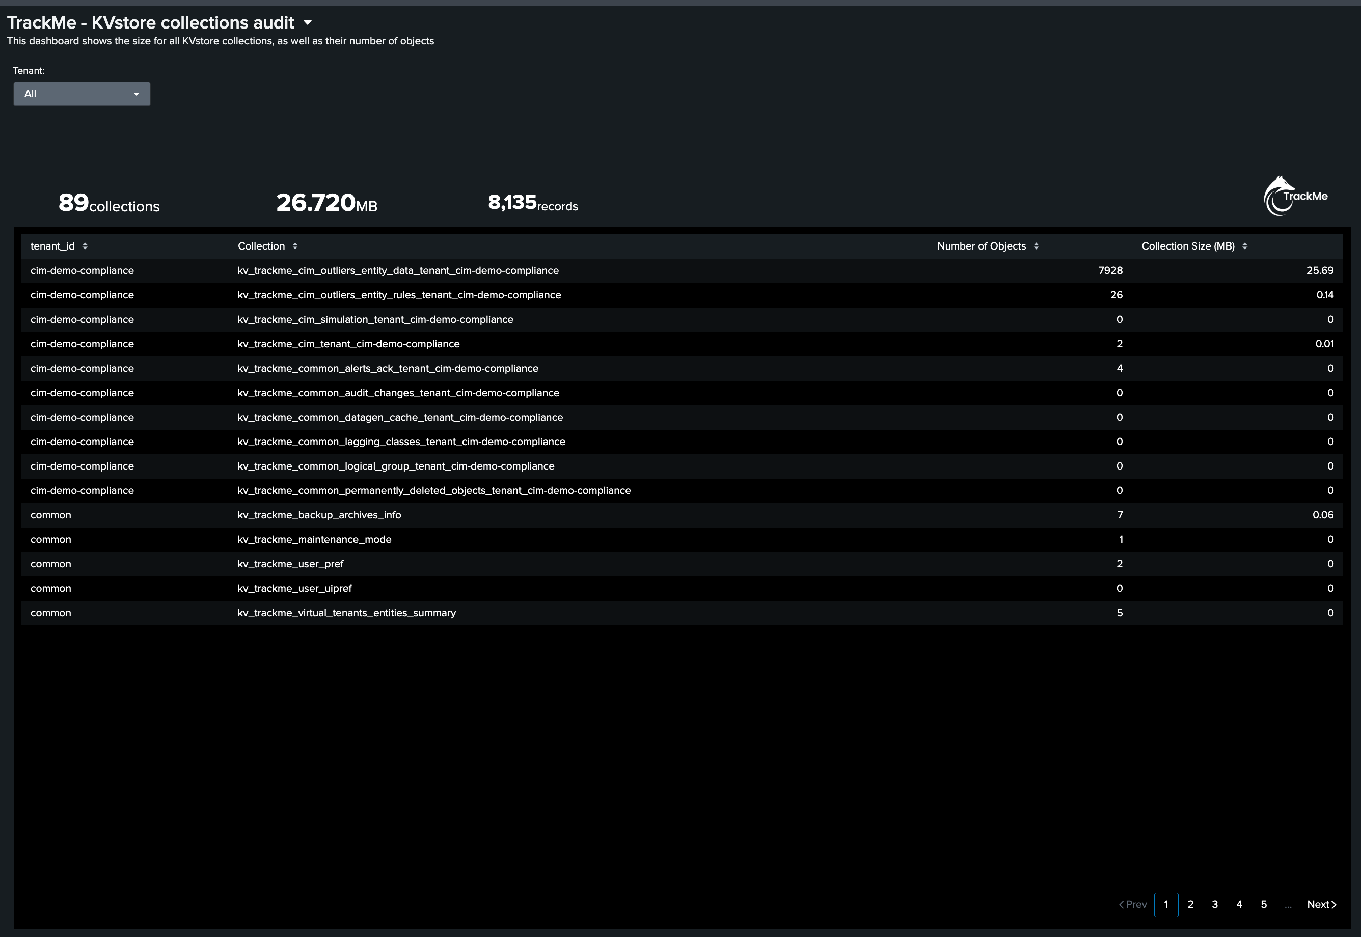Select kv_trackme_backup_archives_info collection row
Screen dimensions: 1361x937
tap(319, 515)
